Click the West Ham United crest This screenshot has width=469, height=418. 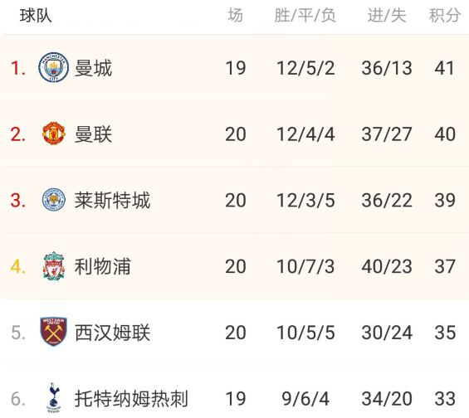coord(53,332)
